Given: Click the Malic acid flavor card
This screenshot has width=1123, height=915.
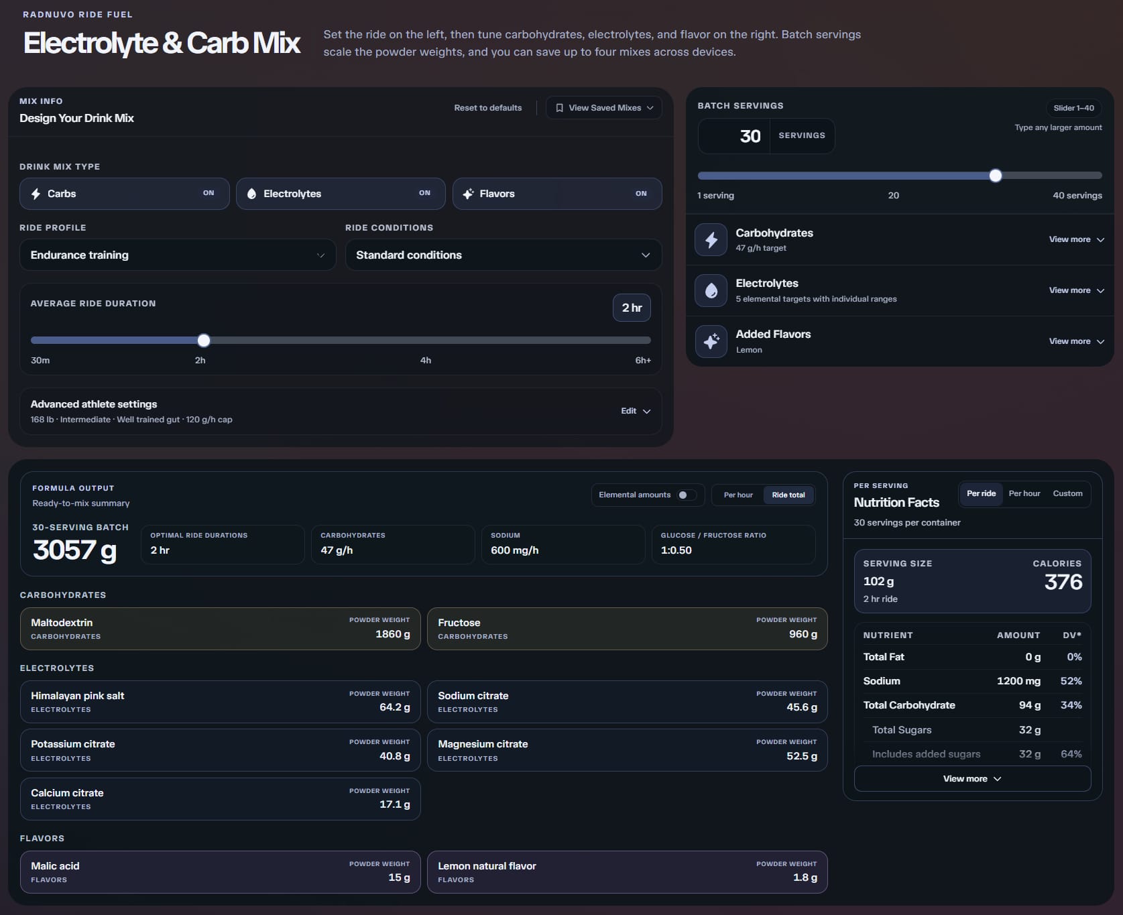Looking at the screenshot, I should 221,872.
